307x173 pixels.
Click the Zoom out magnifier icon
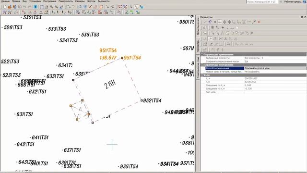point(57,7)
